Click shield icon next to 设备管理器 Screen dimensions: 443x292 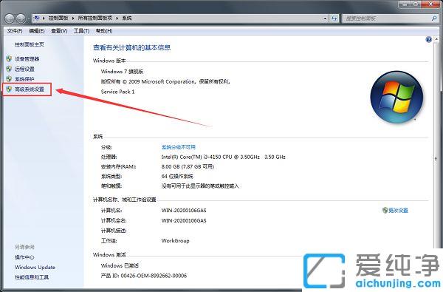tap(9, 59)
